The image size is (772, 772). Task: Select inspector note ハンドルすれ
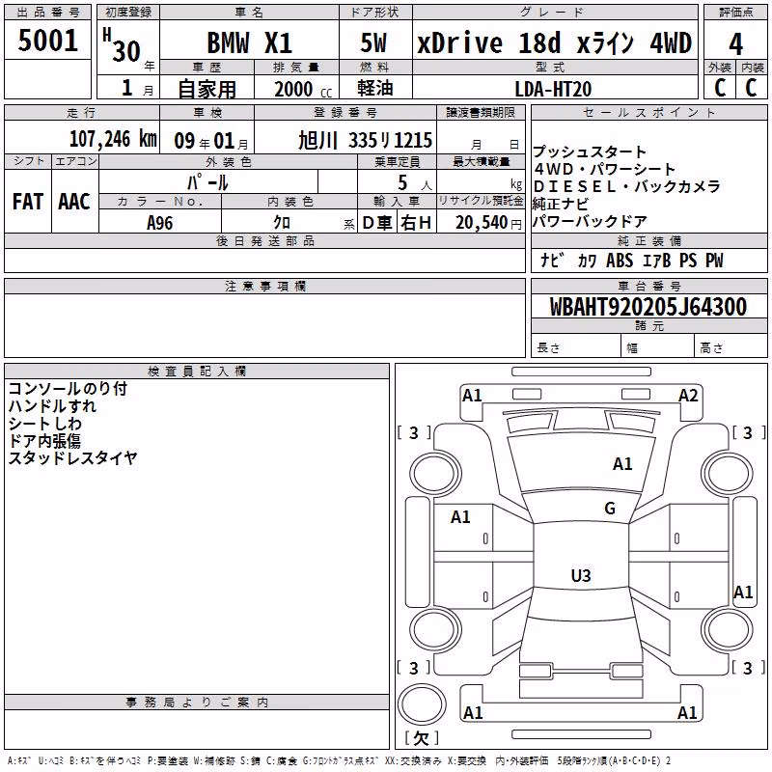coord(52,406)
